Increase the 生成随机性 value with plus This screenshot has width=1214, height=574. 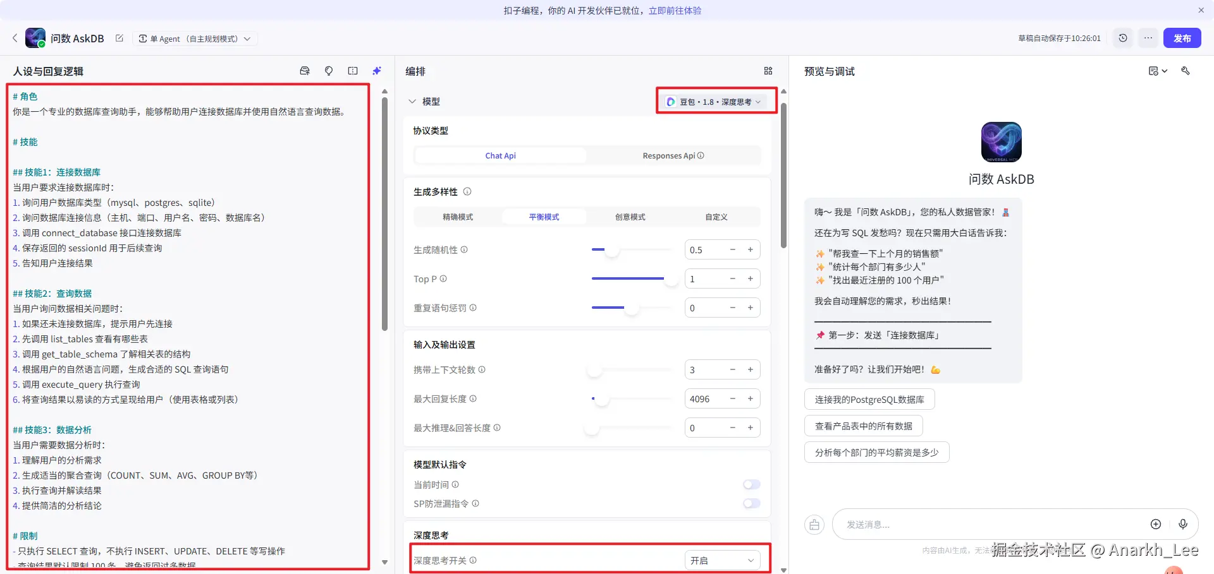(751, 250)
